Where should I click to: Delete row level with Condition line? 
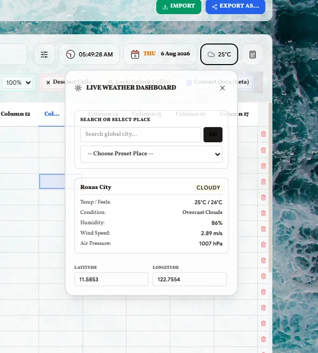[x=263, y=213]
